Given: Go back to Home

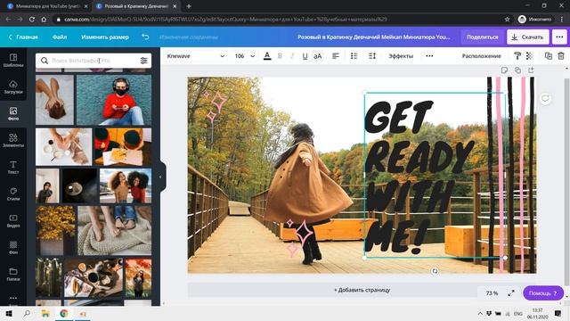Looking at the screenshot, I should click(23, 37).
